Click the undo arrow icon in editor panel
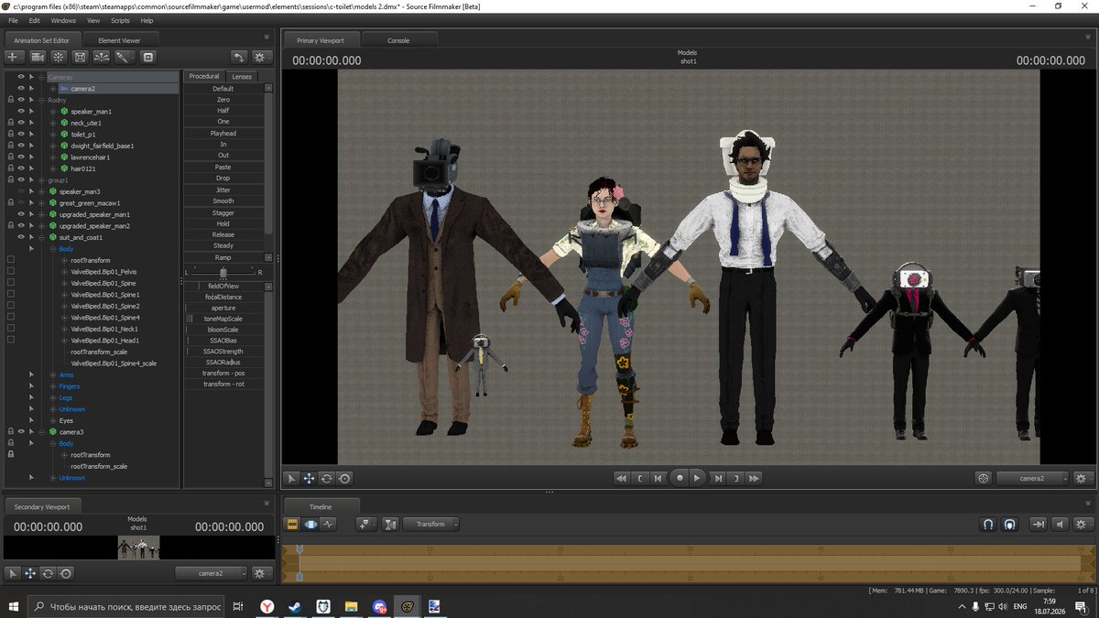This screenshot has width=1099, height=618. click(x=239, y=57)
